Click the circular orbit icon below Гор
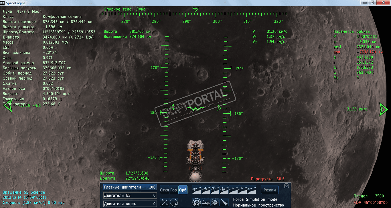 tap(173, 202)
